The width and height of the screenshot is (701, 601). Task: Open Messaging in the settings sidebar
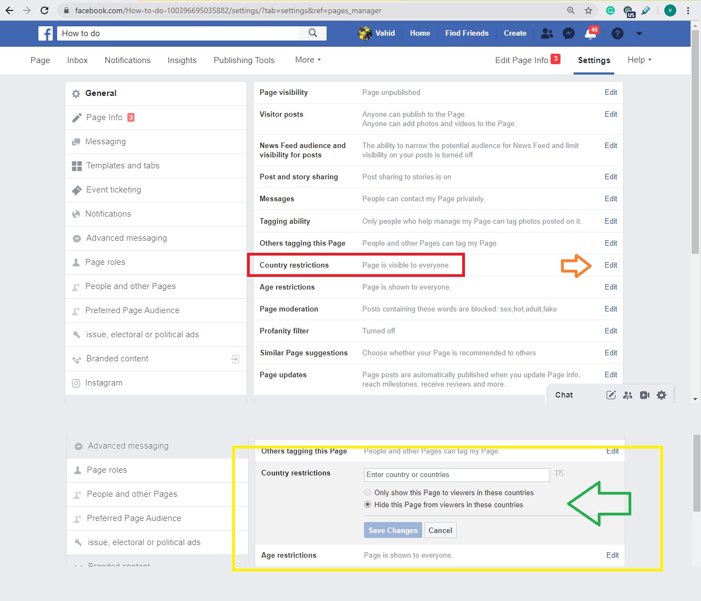click(x=156, y=141)
